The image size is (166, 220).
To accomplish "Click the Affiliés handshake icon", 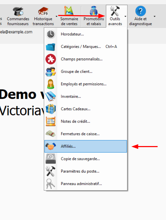I will [x=51, y=146].
